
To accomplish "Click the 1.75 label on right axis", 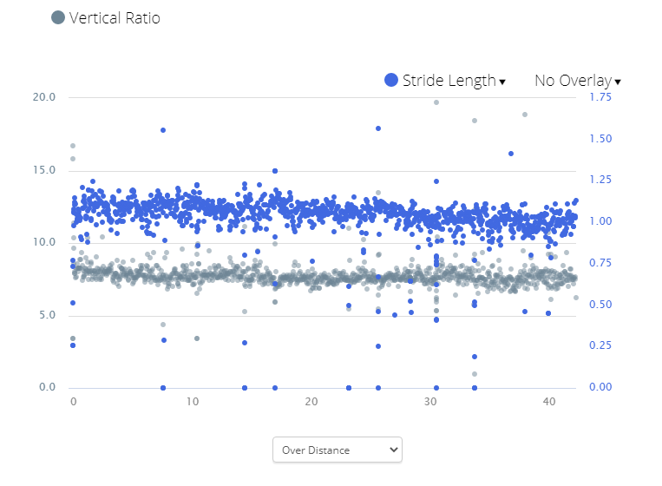I will point(600,96).
